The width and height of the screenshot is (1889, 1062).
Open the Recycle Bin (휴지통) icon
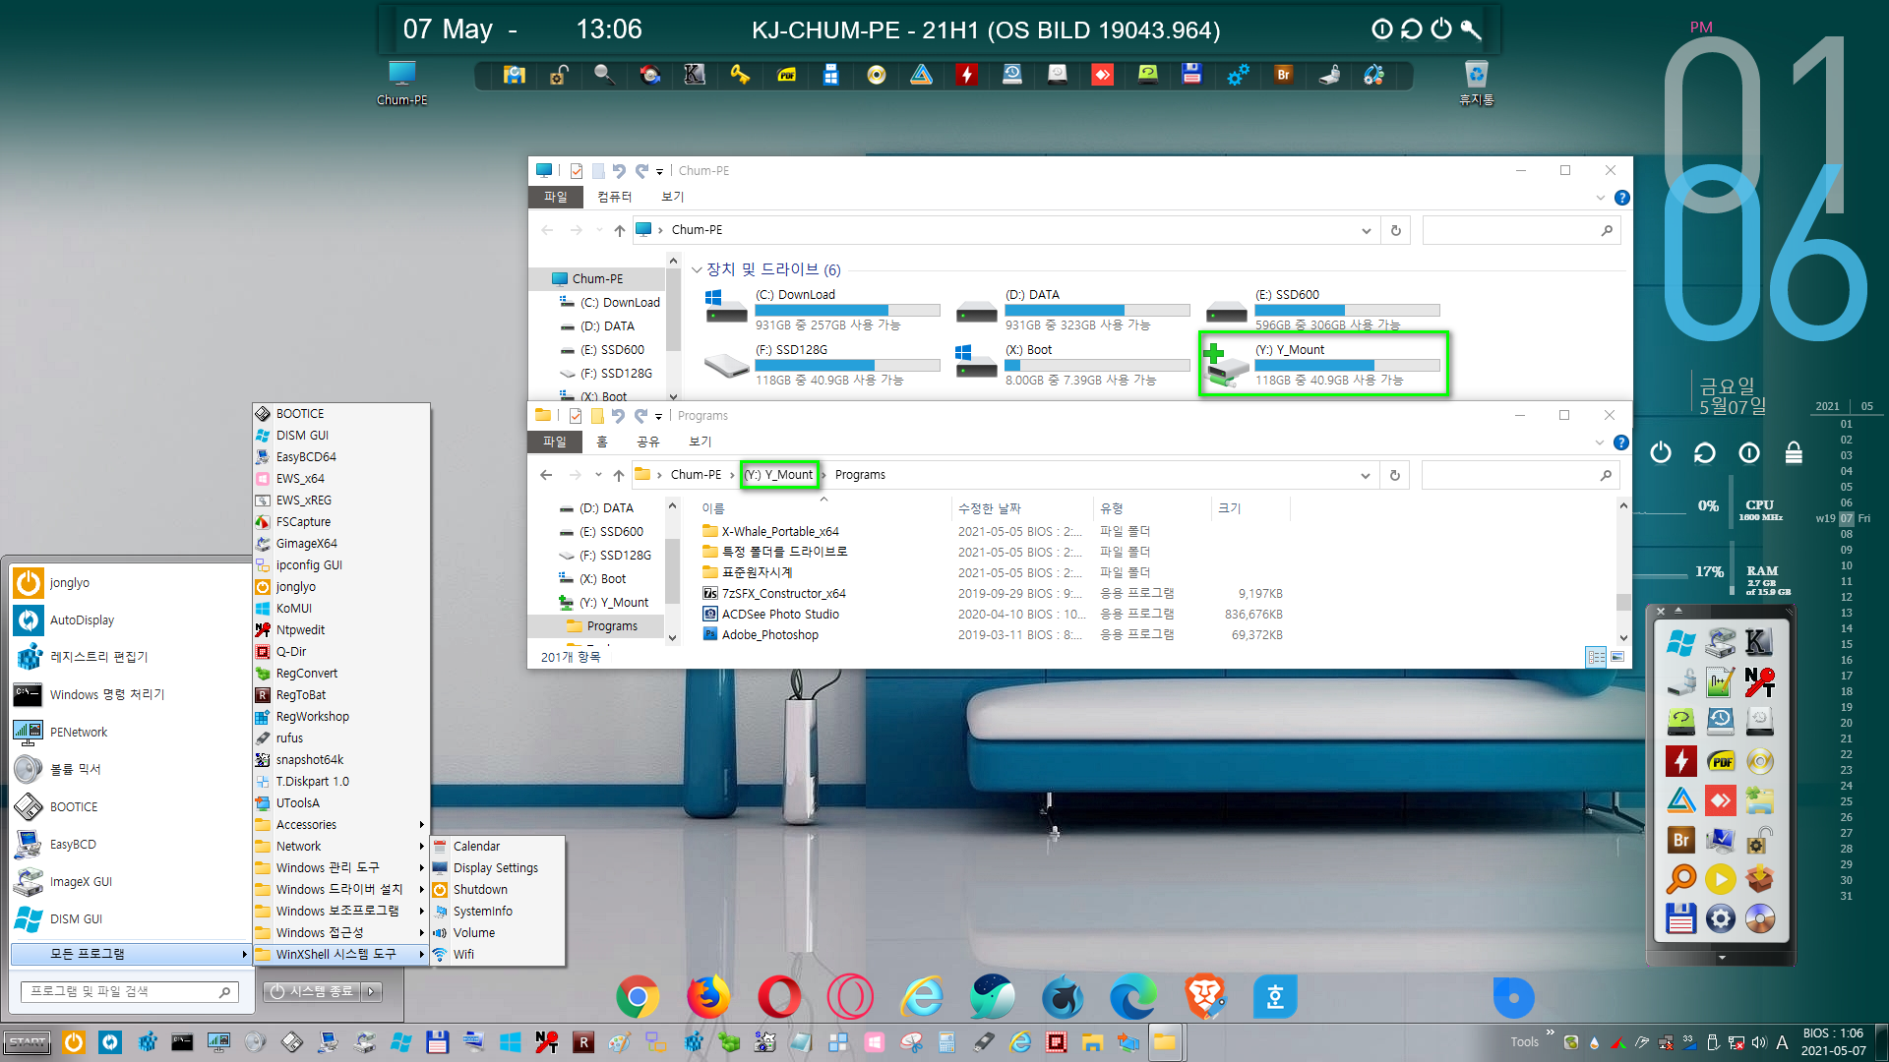1476,83
